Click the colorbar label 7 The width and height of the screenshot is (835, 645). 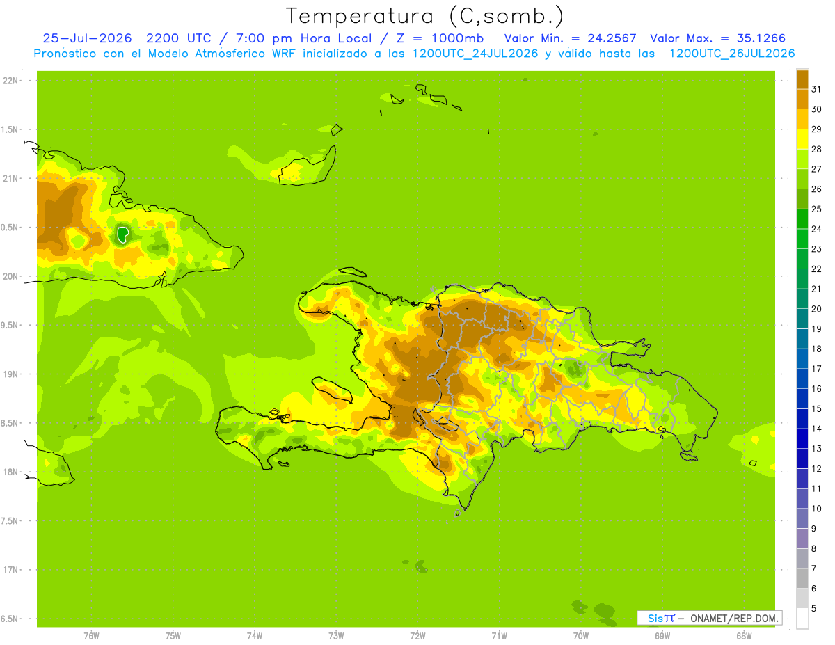tap(814, 568)
